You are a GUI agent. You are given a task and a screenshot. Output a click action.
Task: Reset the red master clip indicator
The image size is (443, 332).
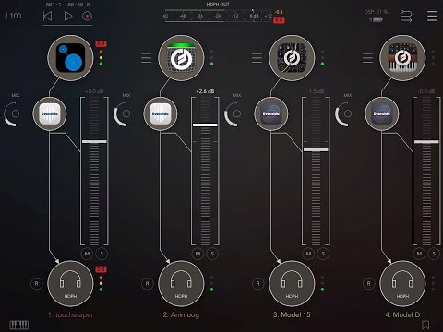(x=279, y=20)
